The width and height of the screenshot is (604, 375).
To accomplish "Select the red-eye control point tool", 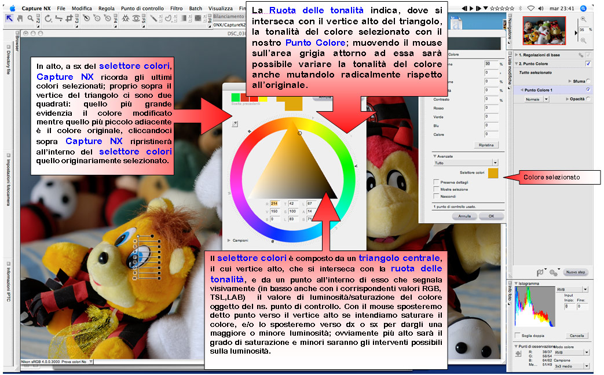I will coord(136,18).
